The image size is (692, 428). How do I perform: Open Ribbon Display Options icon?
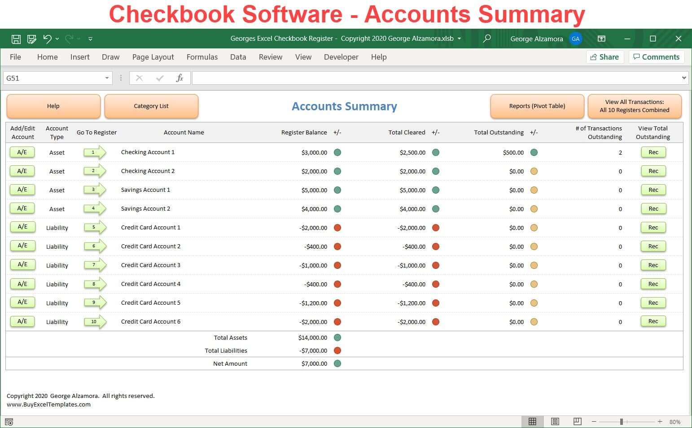click(x=601, y=39)
